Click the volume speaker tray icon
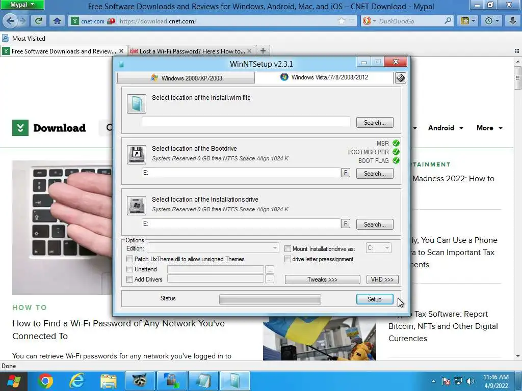 pyautogui.click(x=470, y=381)
